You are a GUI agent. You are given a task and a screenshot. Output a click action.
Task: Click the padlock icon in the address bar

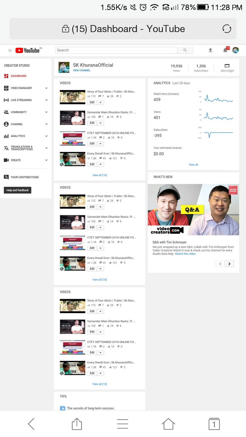(x=66, y=29)
